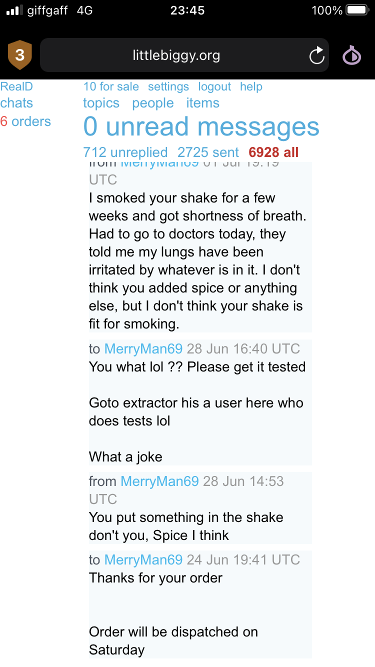Tap the littlebiggy.org address bar
The image size is (375, 667).
[x=176, y=55]
